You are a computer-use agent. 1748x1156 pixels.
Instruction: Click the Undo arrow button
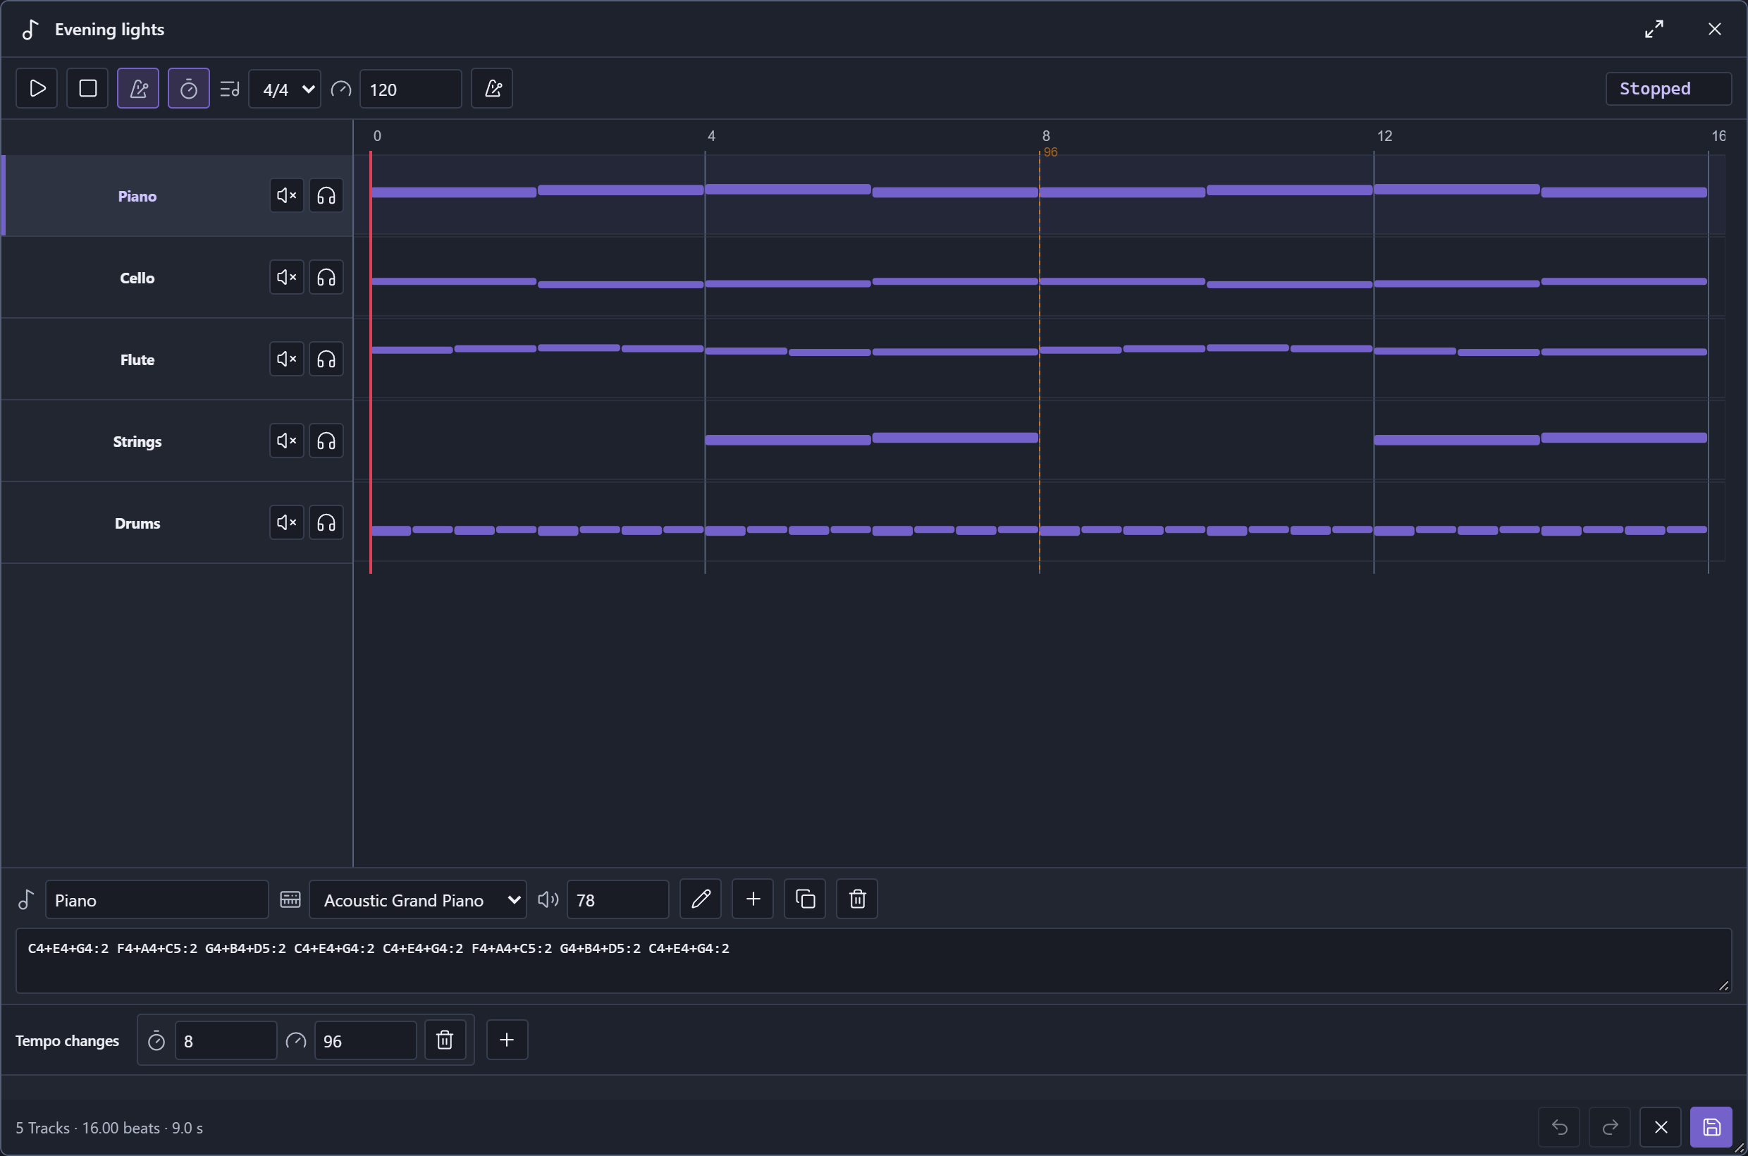point(1559,1127)
